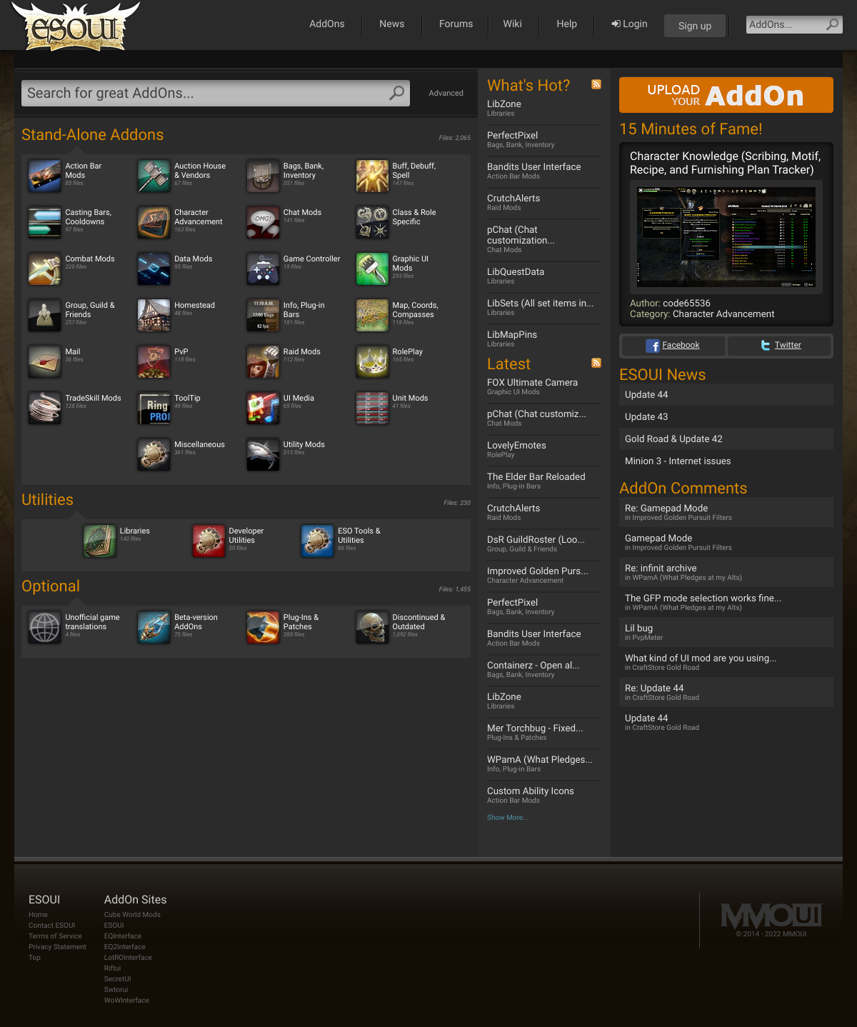Open the Latest RSS feed icon
The width and height of the screenshot is (857, 1027).
click(x=596, y=364)
